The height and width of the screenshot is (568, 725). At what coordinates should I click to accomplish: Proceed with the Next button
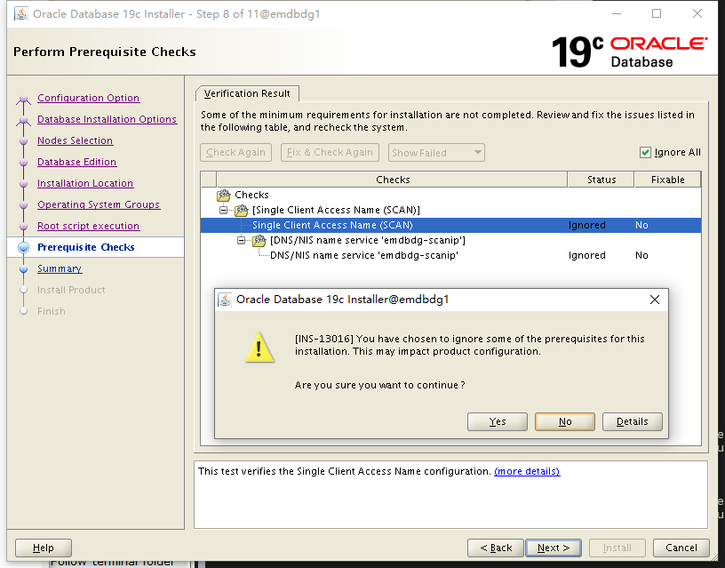[554, 548]
